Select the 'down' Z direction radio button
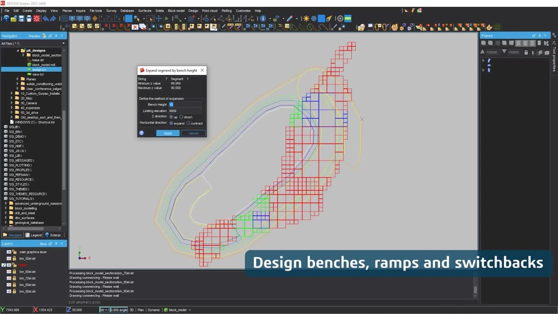Image resolution: width=558 pixels, height=314 pixels. 181,117
